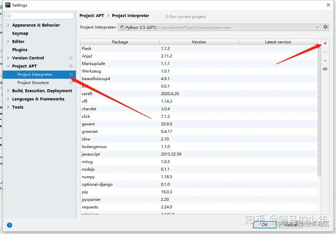This screenshot has width=336, height=234.
Task: Click the blue help question mark icon
Action: click(x=10, y=225)
